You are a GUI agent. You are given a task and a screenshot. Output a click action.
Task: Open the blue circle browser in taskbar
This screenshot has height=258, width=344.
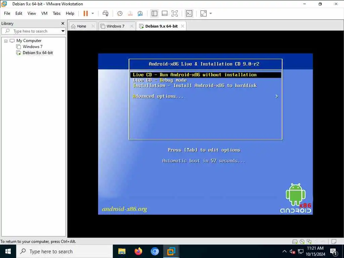pyautogui.click(x=155, y=251)
